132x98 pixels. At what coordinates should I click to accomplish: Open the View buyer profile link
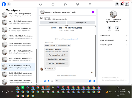[x=73, y=39]
